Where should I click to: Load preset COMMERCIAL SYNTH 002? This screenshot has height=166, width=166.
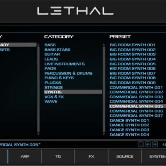click(x=136, y=92)
